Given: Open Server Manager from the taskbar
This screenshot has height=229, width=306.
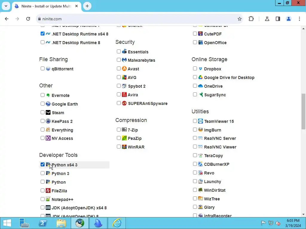Looking at the screenshot, I should click(x=24, y=223).
